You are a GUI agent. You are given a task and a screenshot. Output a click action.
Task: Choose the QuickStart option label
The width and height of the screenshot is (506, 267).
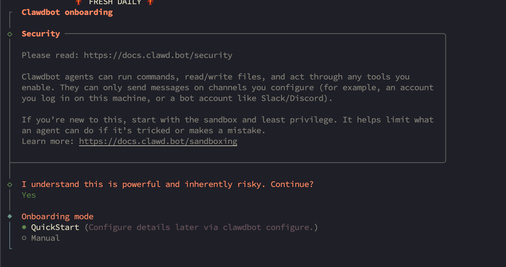(55, 227)
